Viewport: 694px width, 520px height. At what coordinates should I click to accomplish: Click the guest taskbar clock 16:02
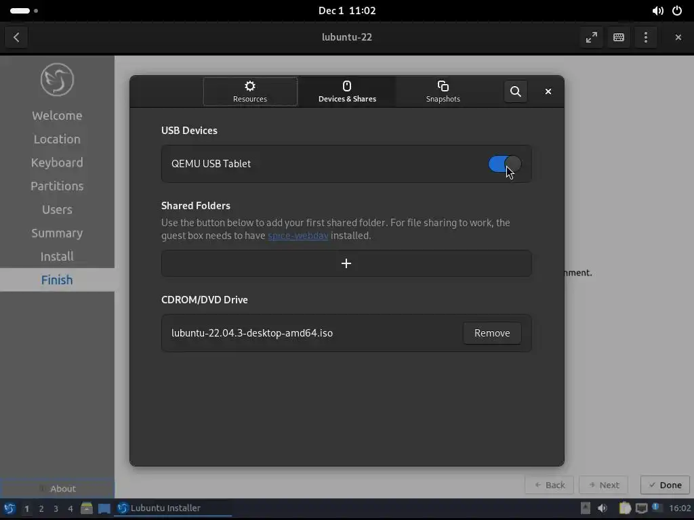pos(680,508)
